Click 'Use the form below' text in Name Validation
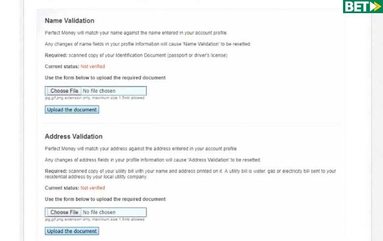Image resolution: width=383 pixels, height=241 pixels. (x=105, y=78)
